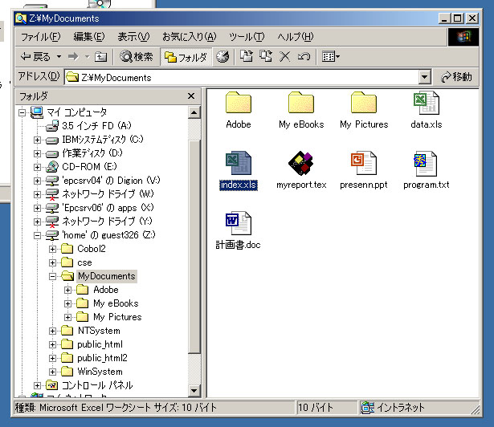Select public_html folder in tree
Image resolution: width=494 pixels, height=427 pixels.
(100, 344)
